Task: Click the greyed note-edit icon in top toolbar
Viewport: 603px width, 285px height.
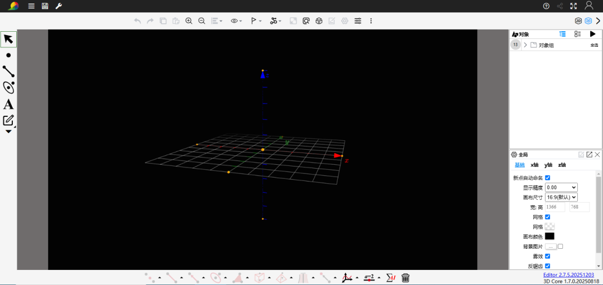Action: coord(332,21)
